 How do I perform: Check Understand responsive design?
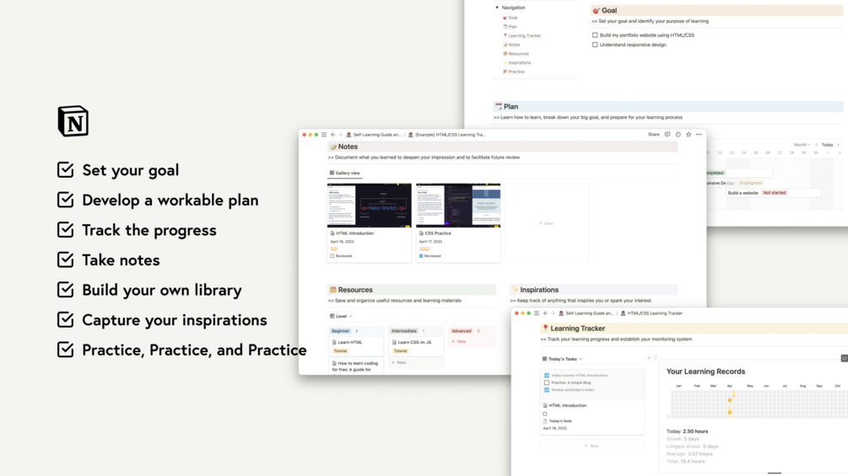595,45
